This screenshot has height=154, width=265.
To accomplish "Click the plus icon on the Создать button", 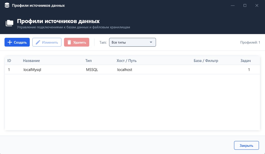I will 10,42.
